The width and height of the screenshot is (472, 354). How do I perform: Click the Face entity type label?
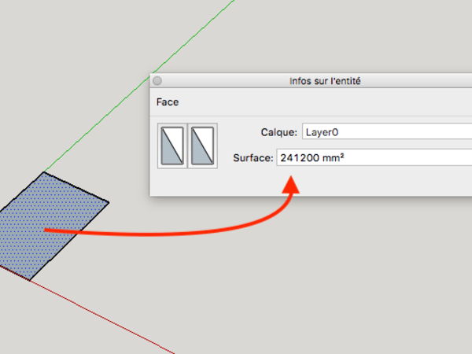tap(167, 102)
